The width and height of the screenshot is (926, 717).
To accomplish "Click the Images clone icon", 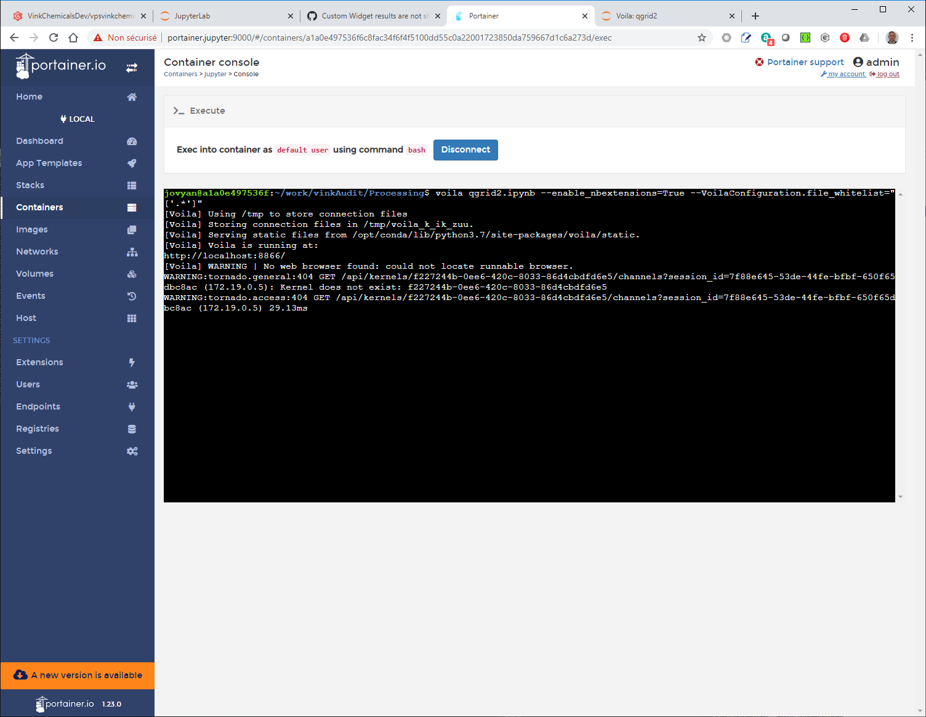I will pyautogui.click(x=132, y=229).
